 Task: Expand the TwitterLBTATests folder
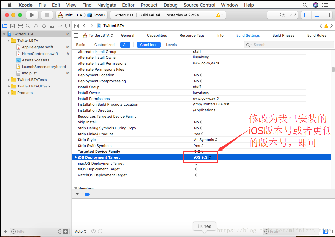point(9,80)
